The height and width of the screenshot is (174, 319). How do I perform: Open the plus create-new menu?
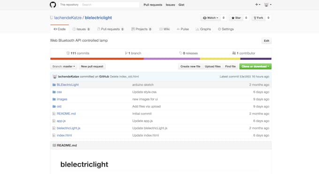pyautogui.click(x=258, y=5)
